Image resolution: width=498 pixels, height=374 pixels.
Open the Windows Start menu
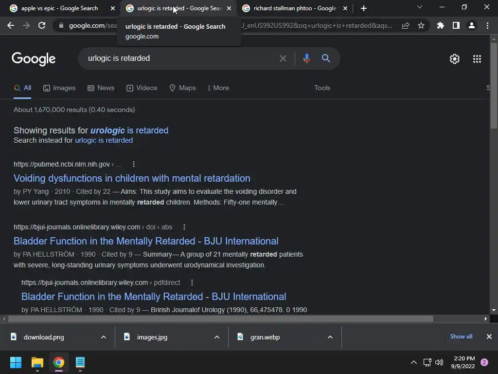pyautogui.click(x=16, y=362)
